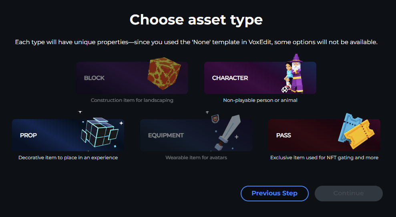This screenshot has width=396, height=217.
Task: Select the BLOCK asset type label
Action: [x=94, y=78]
